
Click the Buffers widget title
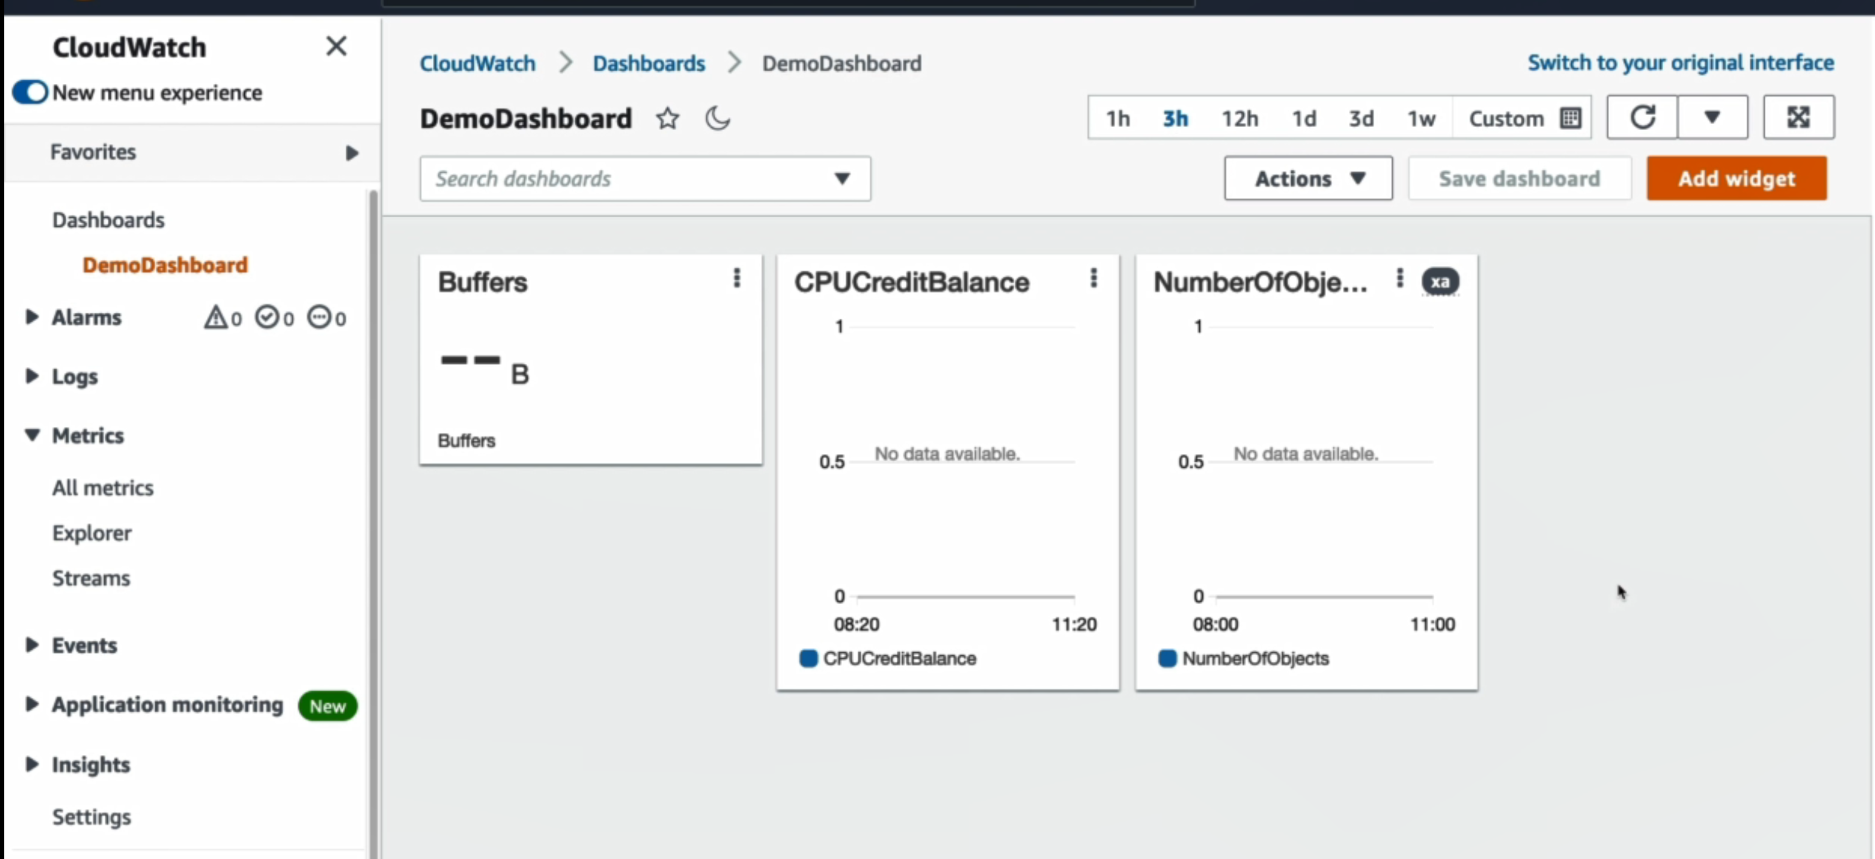tap(483, 282)
